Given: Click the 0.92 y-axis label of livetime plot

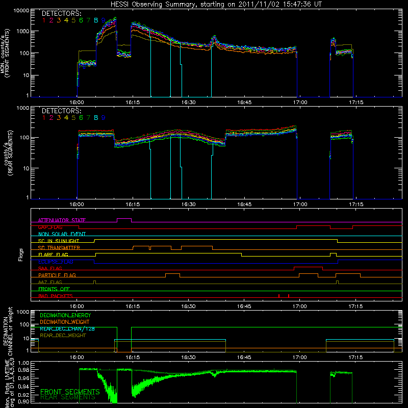Looking at the screenshot, I should [23, 395].
